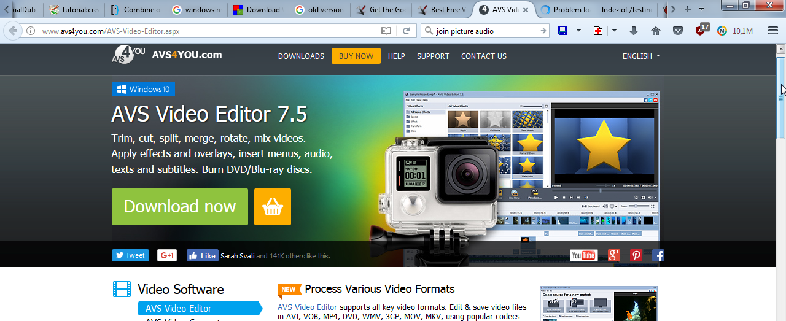Switch to the Index of /testin tab

click(x=626, y=9)
